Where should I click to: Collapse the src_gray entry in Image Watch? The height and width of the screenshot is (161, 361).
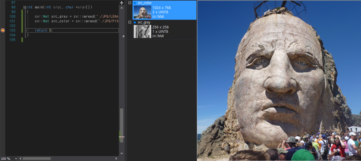(x=130, y=22)
